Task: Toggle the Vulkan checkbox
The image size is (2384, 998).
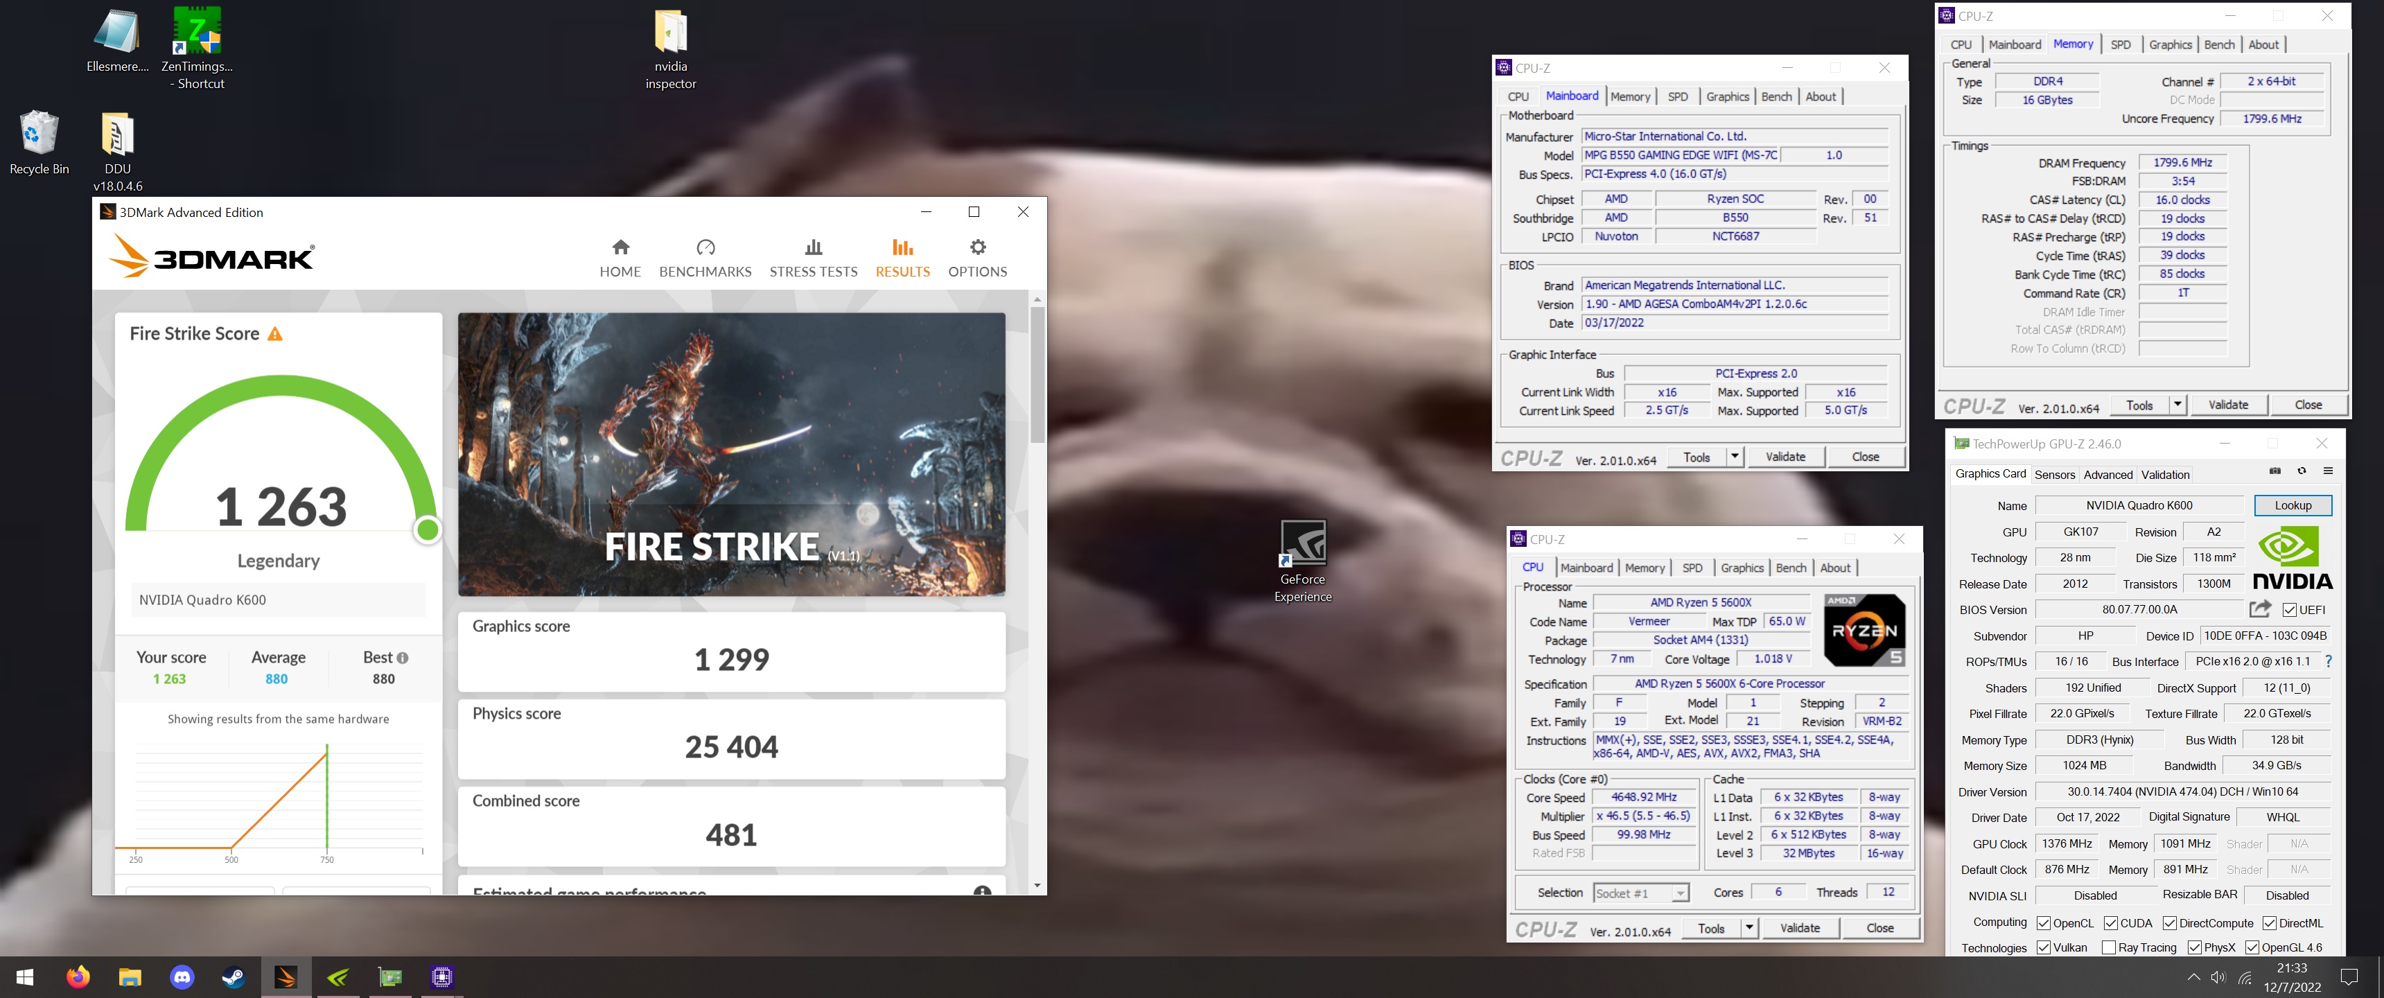Action: pyautogui.click(x=2044, y=947)
